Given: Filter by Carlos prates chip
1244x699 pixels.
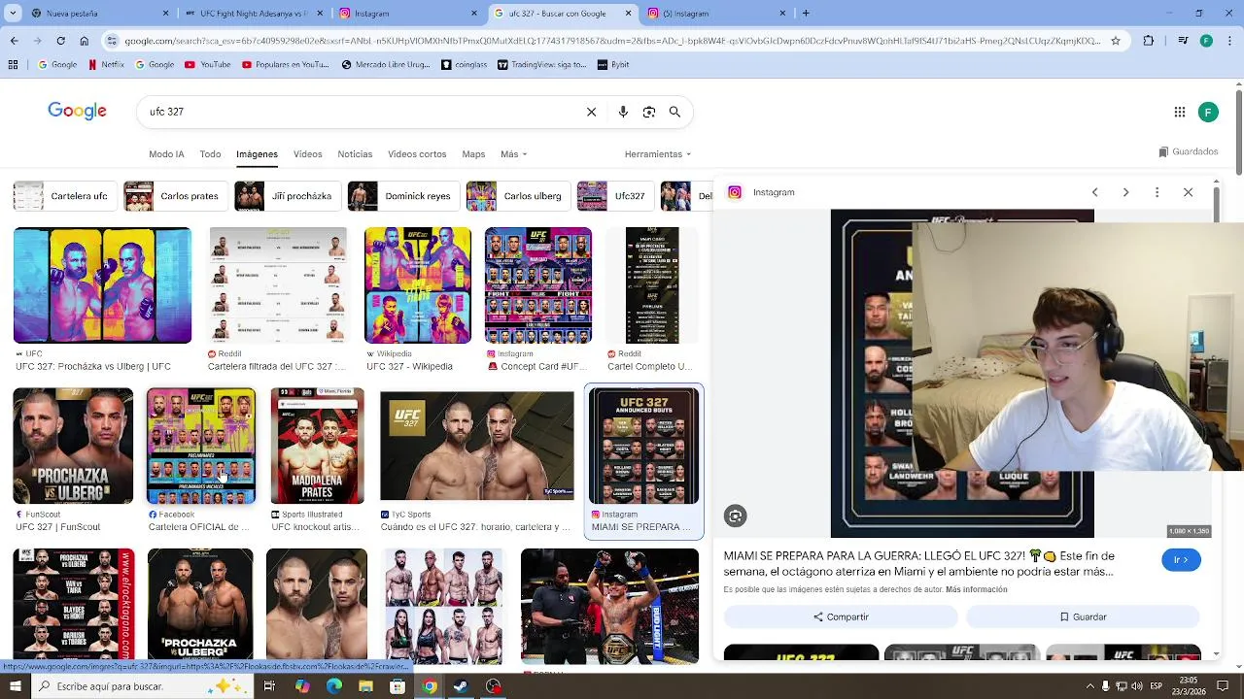Looking at the screenshot, I should (x=176, y=196).
